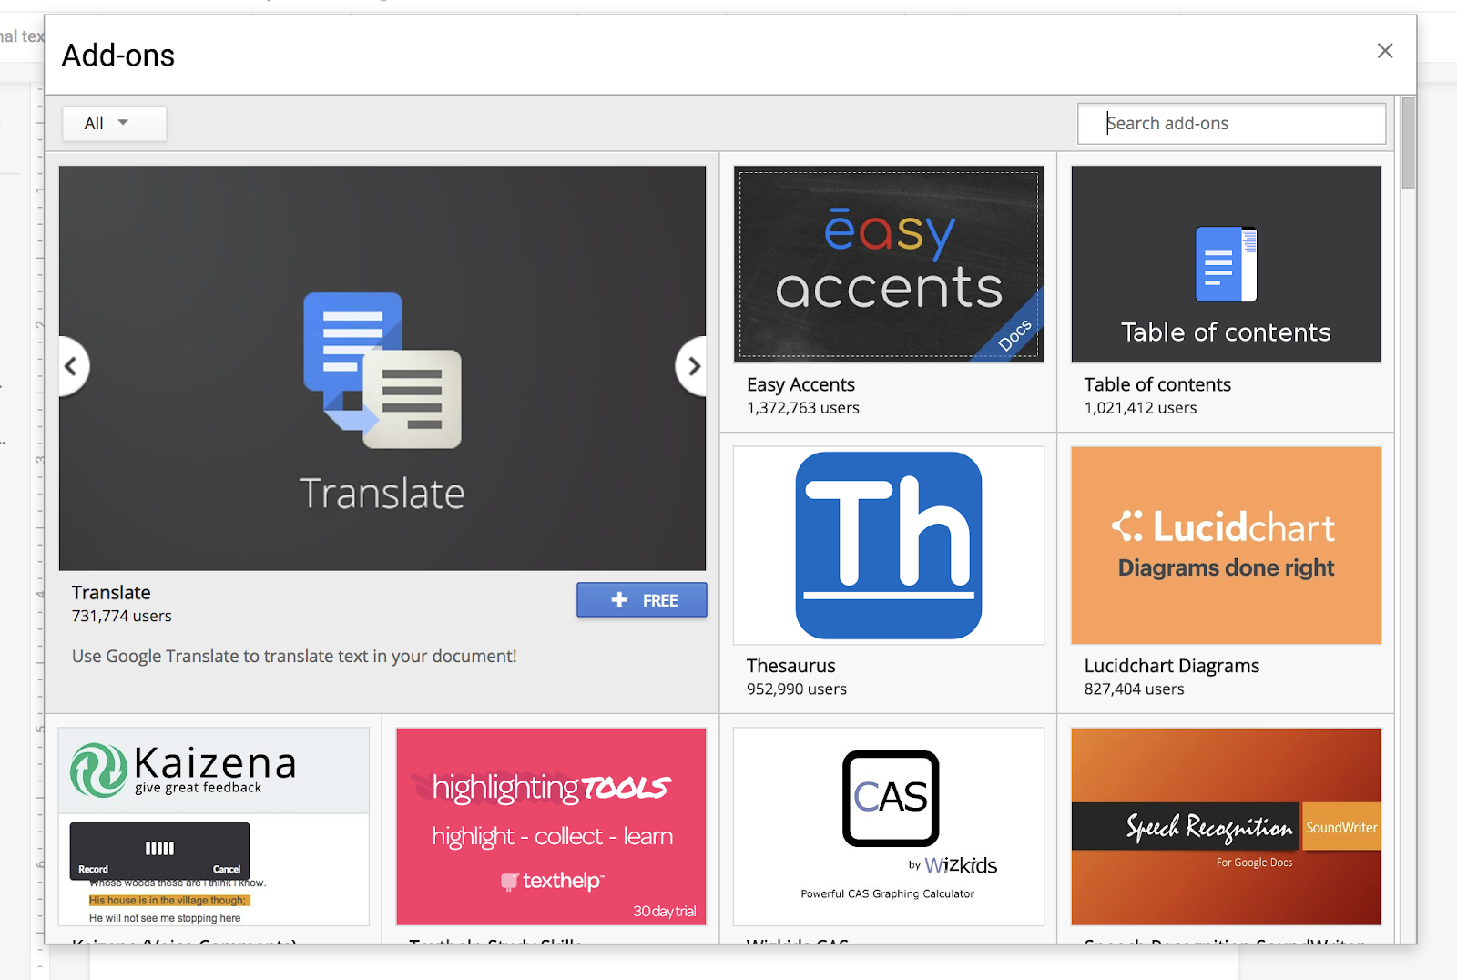Screen dimensions: 1457x980
Task: Click the Translate add-on title
Action: tap(111, 592)
